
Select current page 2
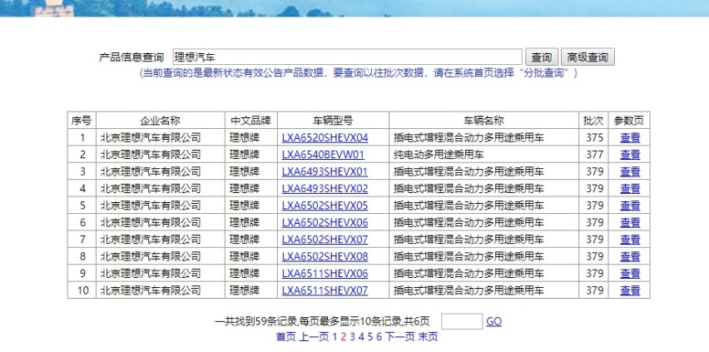pos(344,337)
